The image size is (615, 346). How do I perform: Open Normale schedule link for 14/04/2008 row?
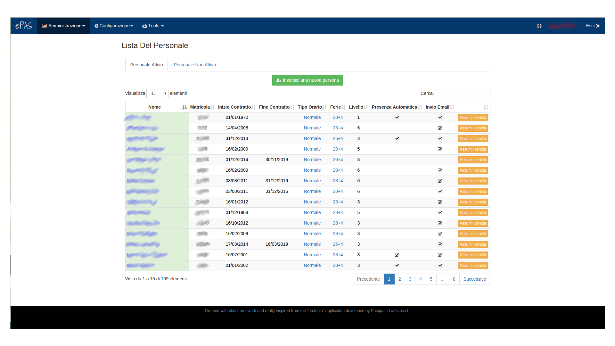tap(312, 128)
